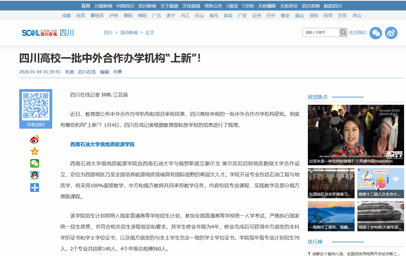Open 十年间火箭军 video thumbnail
The width and height of the screenshot is (406, 256).
[380, 216]
